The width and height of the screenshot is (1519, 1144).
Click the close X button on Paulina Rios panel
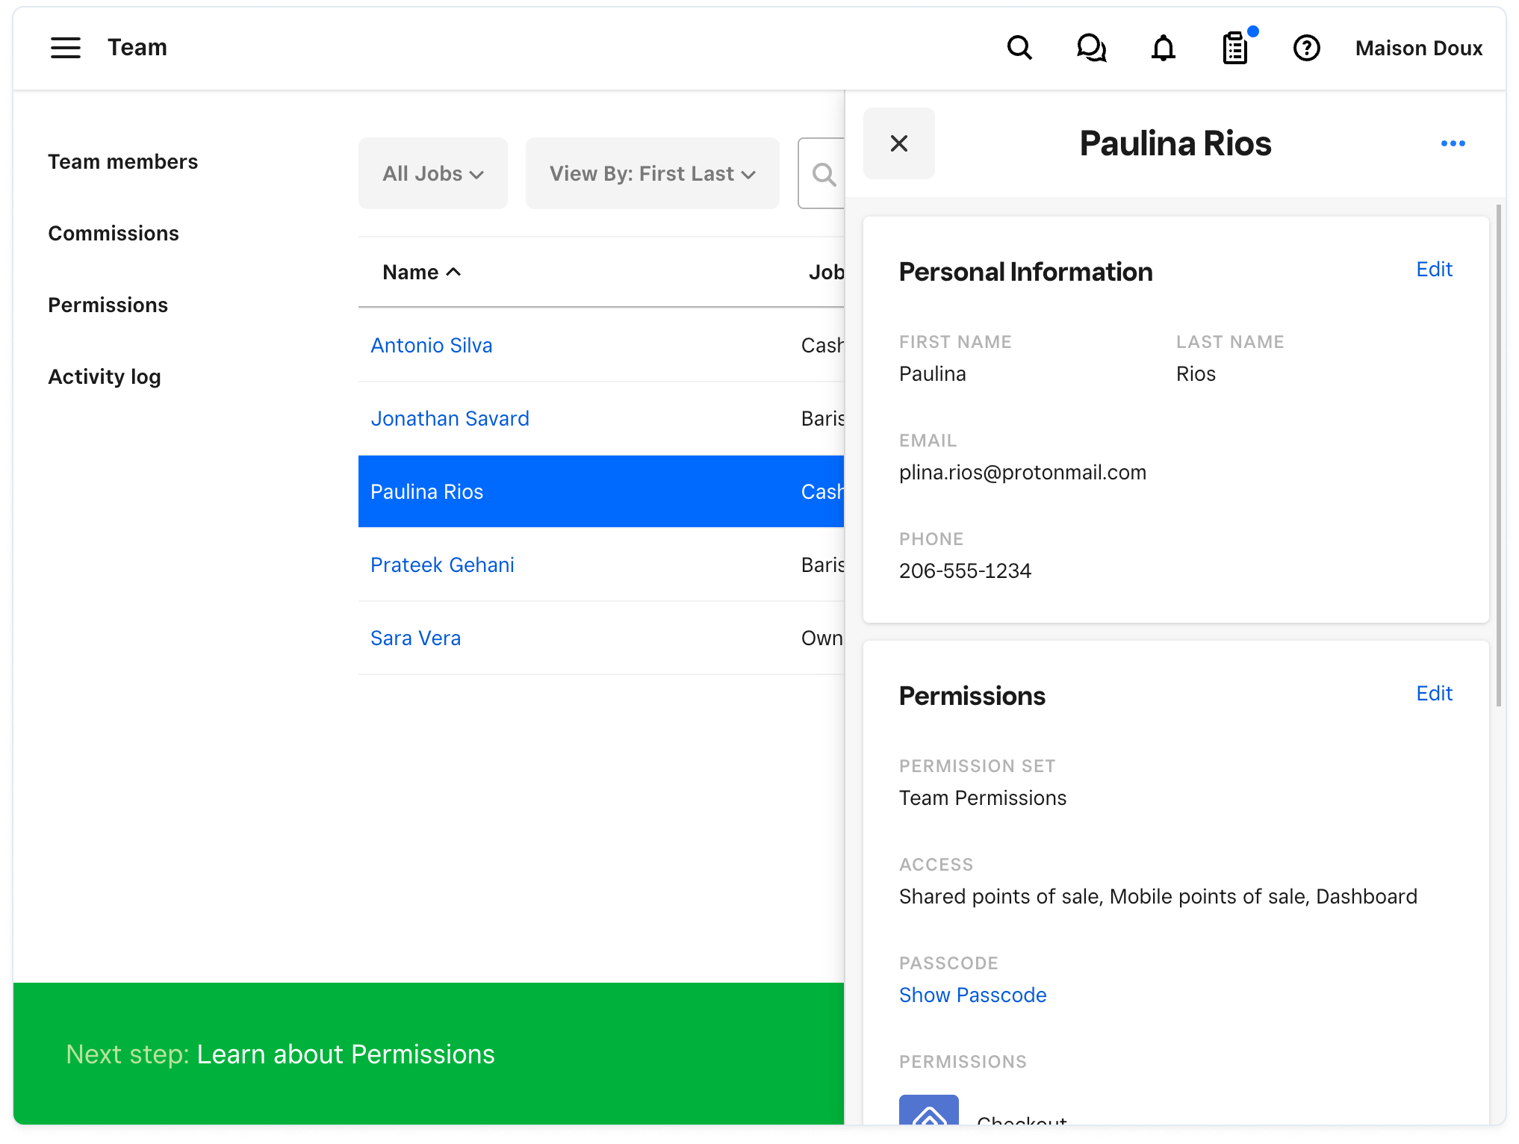tap(899, 143)
